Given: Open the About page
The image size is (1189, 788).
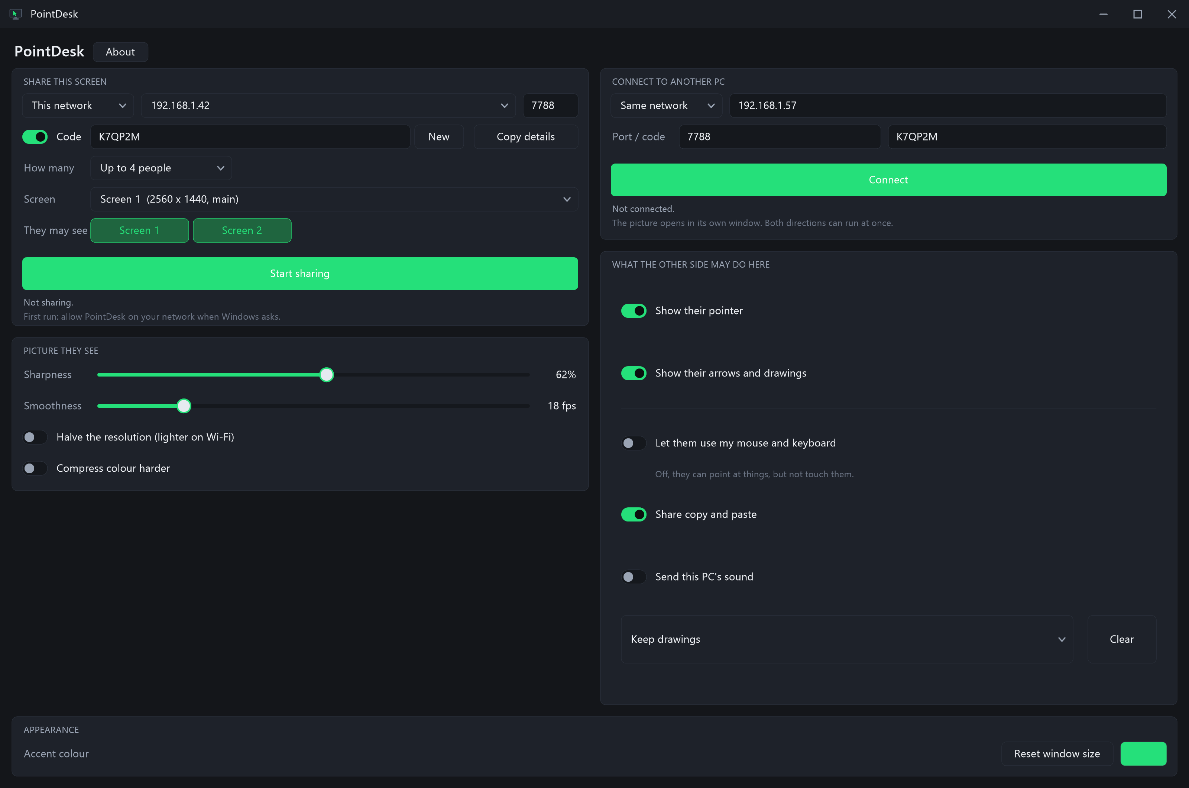Looking at the screenshot, I should tap(120, 52).
